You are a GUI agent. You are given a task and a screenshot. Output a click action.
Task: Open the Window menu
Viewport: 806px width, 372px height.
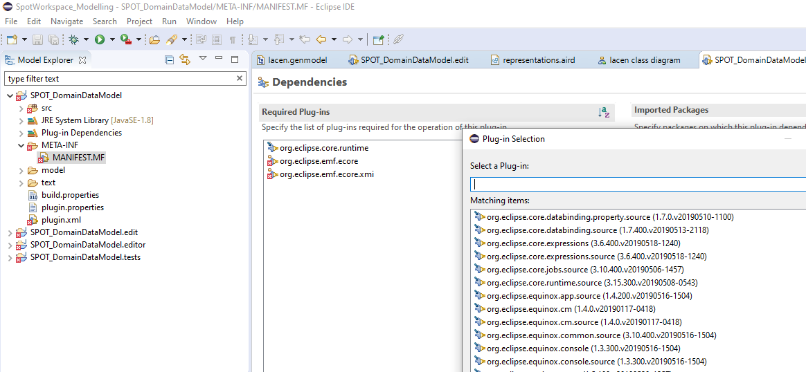(201, 21)
